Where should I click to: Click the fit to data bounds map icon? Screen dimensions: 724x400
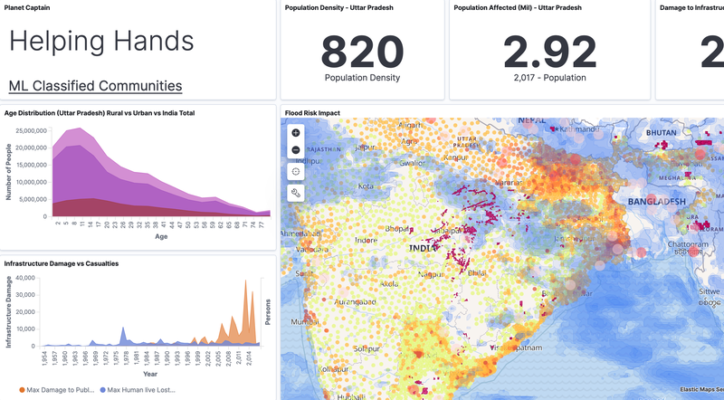[296, 172]
